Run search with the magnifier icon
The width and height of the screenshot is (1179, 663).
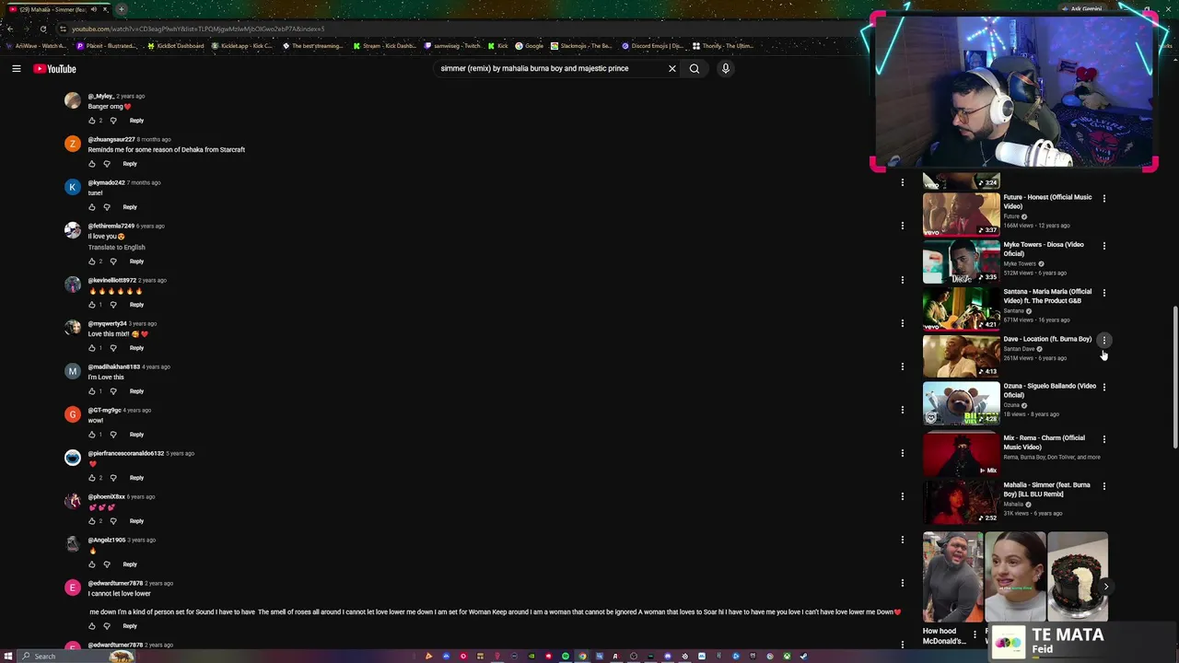[695, 68]
